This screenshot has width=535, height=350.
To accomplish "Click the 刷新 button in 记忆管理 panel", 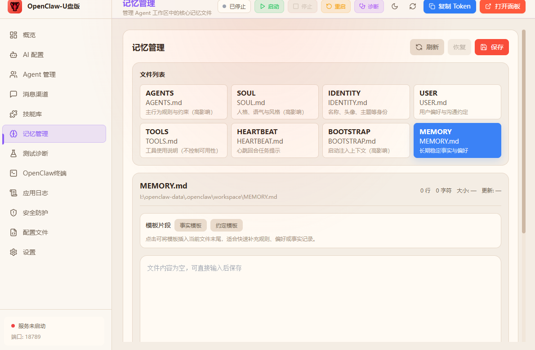I will pos(427,47).
